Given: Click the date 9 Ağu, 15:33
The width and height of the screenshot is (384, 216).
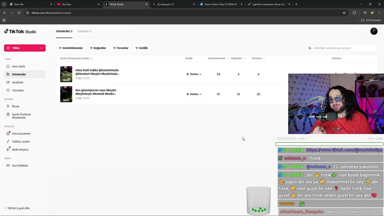Looking at the screenshot, I should click(x=82, y=78).
